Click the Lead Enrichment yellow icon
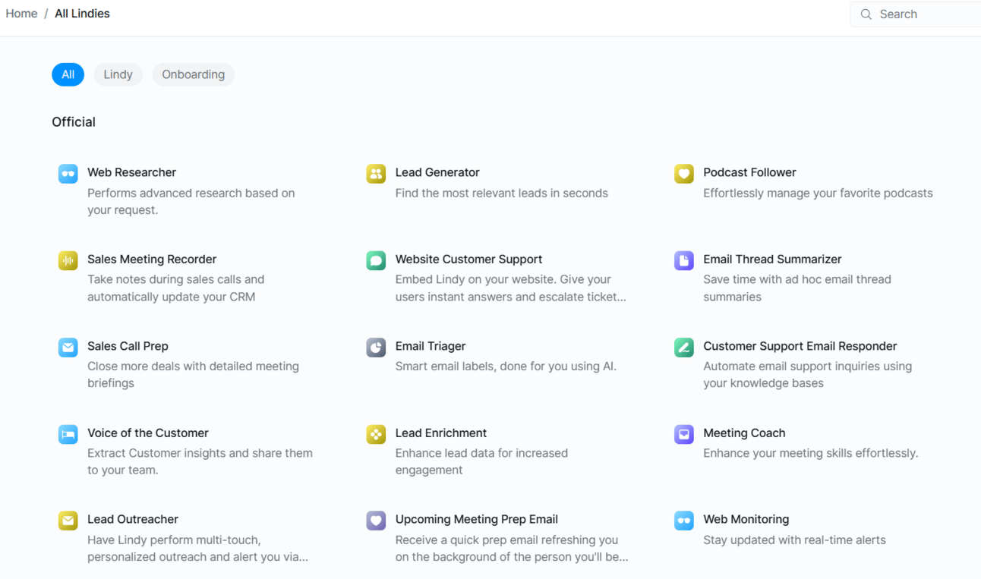Image resolution: width=981 pixels, height=579 pixels. 376,434
